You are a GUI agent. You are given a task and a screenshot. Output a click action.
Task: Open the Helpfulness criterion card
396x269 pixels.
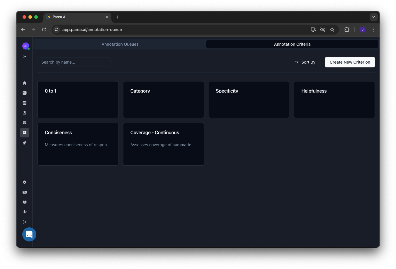coord(334,100)
